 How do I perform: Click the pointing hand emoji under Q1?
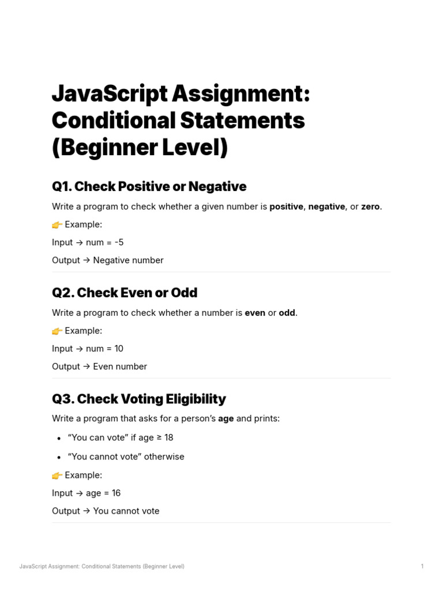57,225
